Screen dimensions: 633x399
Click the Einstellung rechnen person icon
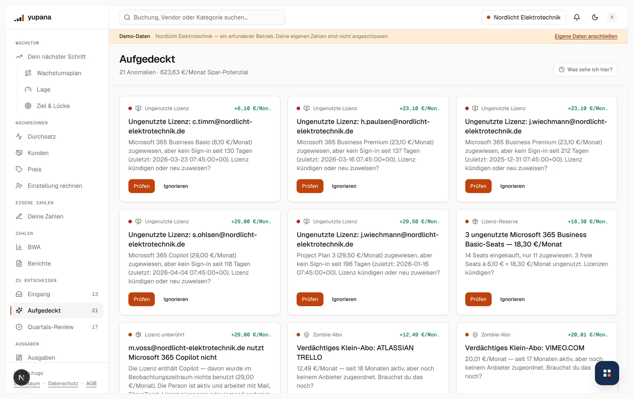tap(19, 186)
